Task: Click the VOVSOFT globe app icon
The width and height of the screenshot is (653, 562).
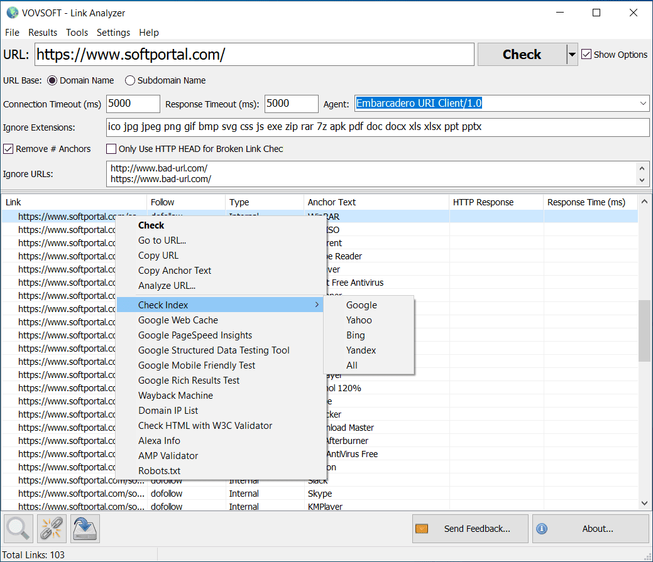Action: (x=13, y=13)
